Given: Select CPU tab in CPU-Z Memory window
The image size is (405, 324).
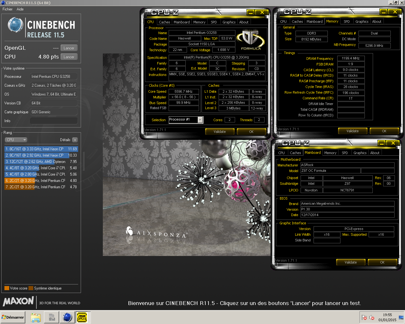Looking at the screenshot, I should coord(283,22).
